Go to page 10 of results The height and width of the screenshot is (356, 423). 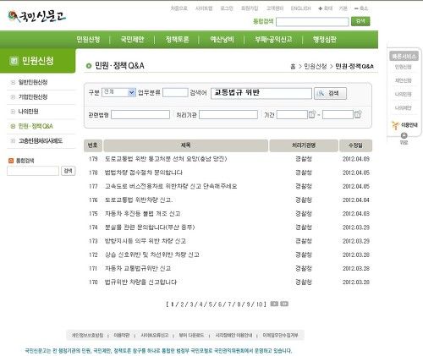pyautogui.click(x=260, y=304)
